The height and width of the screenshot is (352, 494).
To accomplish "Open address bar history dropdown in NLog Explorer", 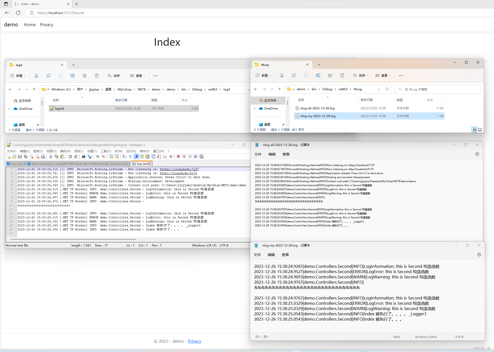I will click(x=379, y=89).
